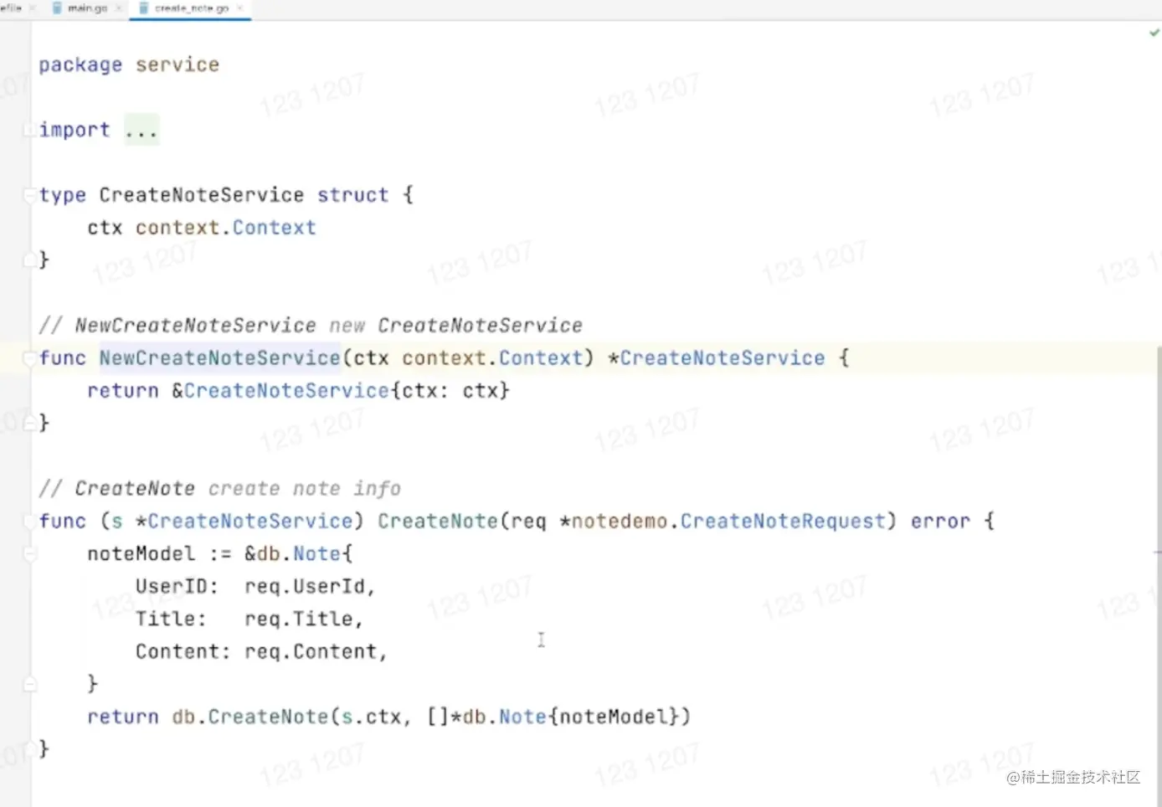
Task: Click the 'import' keyword
Action: pos(75,131)
